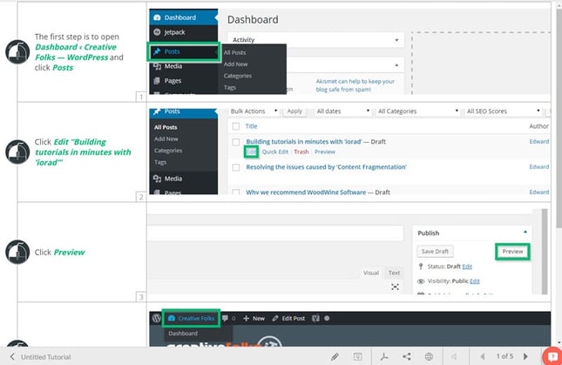The image size is (562, 365).
Task: Check the 'Building tutorials in minutes' post checkbox
Action: (236, 142)
